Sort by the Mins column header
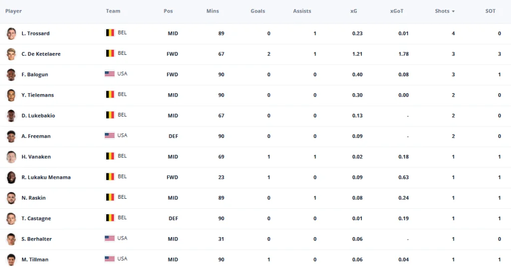 213,11
